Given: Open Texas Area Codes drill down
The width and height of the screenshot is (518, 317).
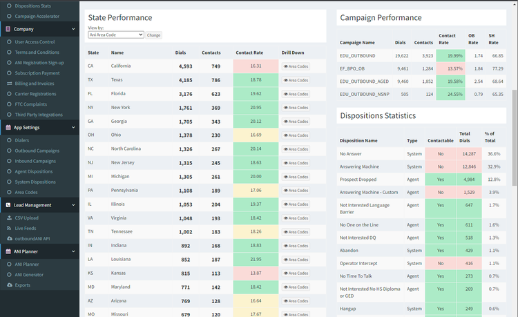Looking at the screenshot, I should point(296,80).
